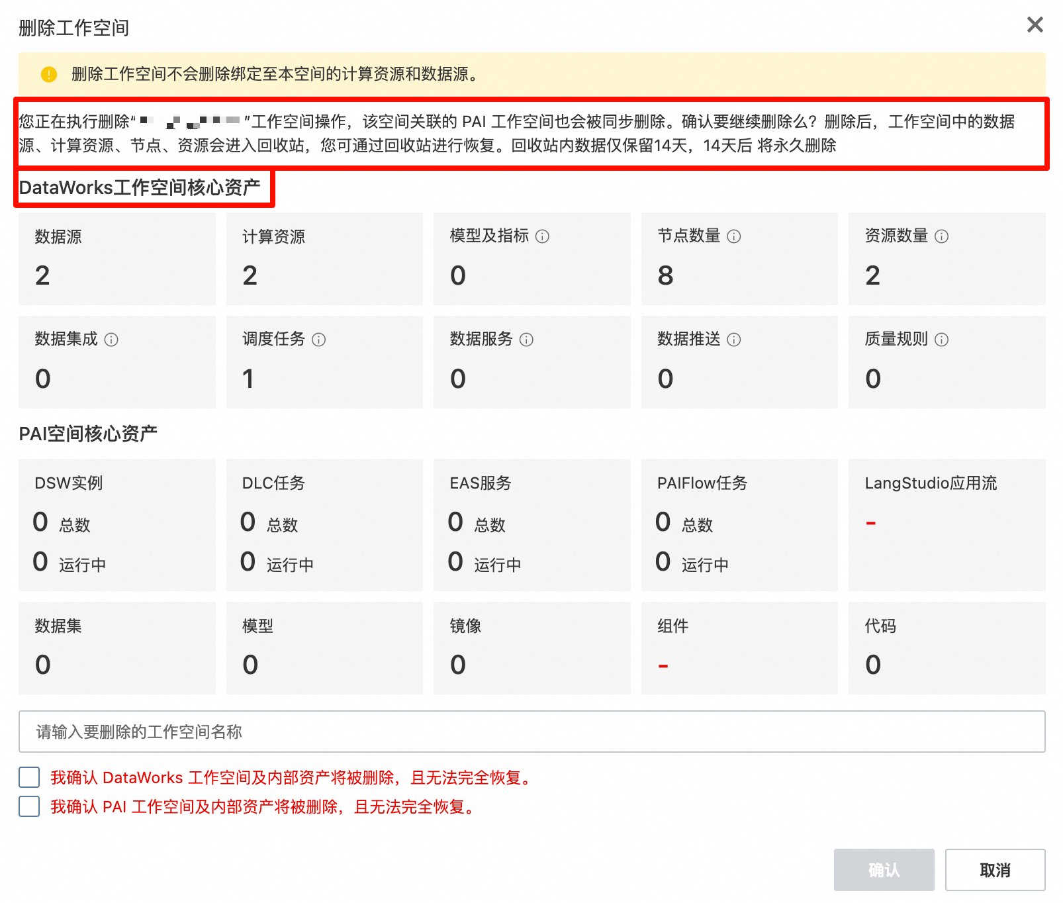Click the 代码 card label
The width and height of the screenshot is (1063, 903).
[880, 626]
